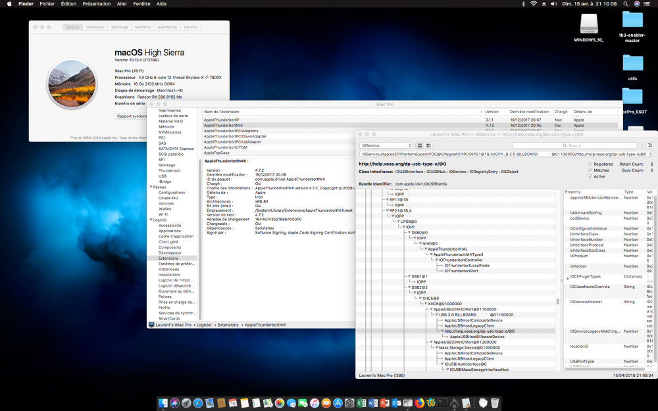Collapse the UPSB@0 tree node
The image size is (658, 411).
pyautogui.click(x=398, y=222)
